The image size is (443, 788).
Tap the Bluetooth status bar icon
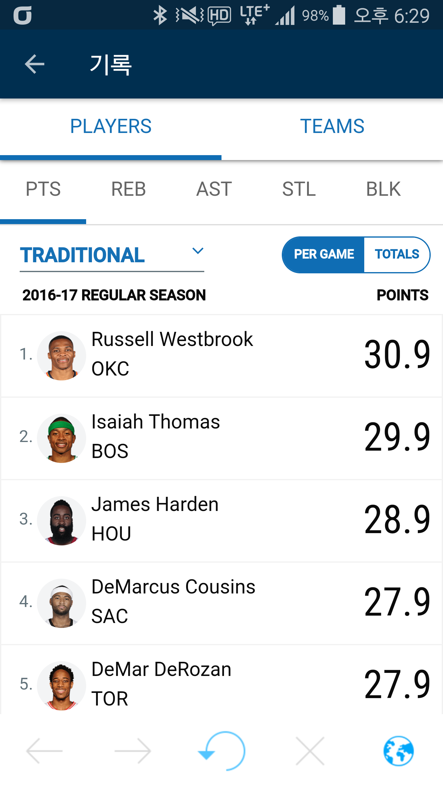point(160,15)
